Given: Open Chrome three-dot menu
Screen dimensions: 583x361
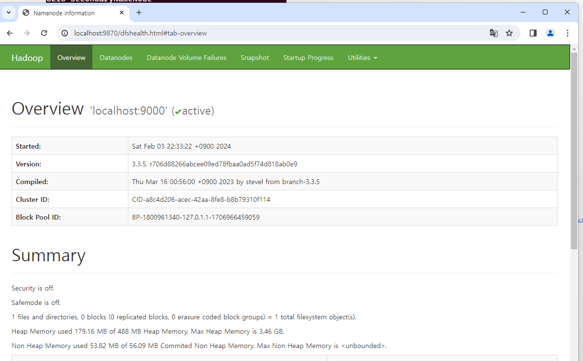Looking at the screenshot, I should [568, 33].
